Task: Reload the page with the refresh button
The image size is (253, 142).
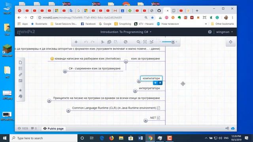Action: coord(32,17)
